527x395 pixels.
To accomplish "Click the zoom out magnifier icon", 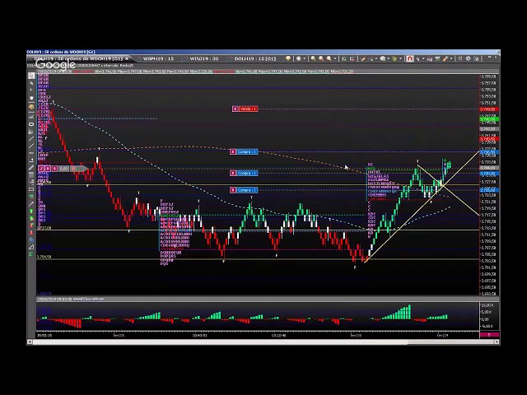I will point(321,58).
